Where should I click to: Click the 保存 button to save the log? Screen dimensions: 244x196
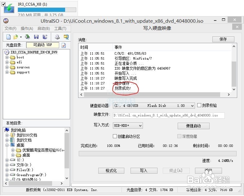pos(223,39)
